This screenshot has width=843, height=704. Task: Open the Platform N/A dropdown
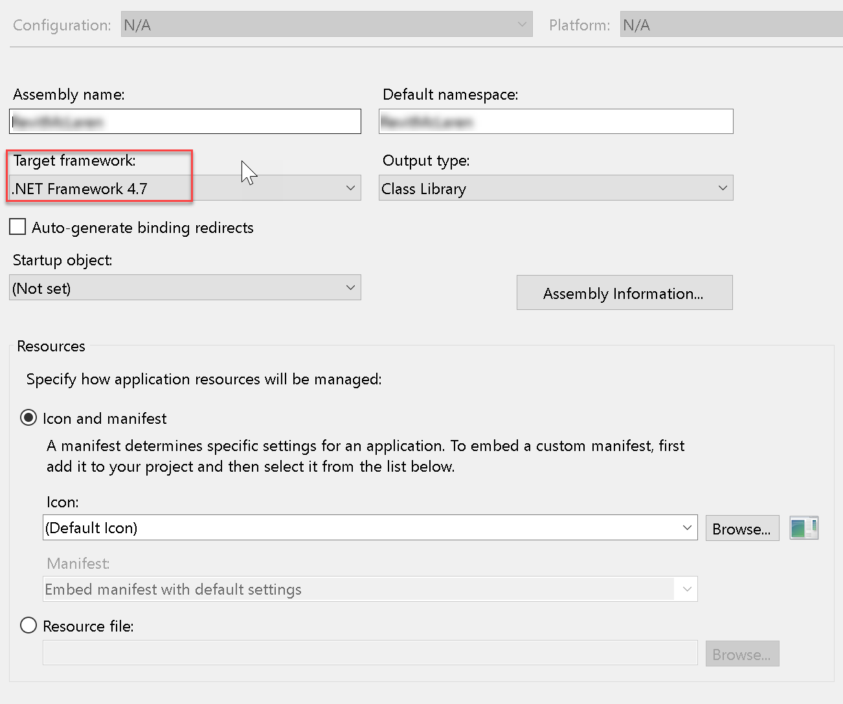[x=732, y=25]
